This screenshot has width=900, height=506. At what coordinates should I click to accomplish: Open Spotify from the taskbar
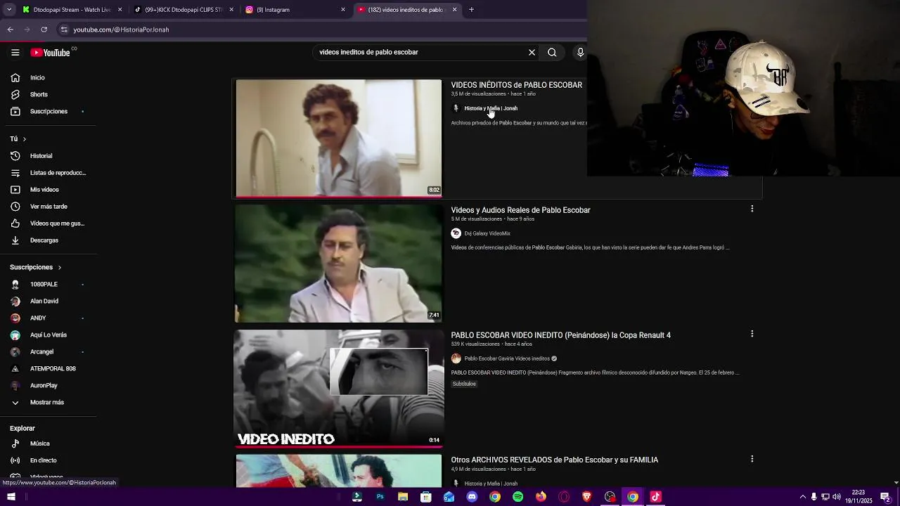coord(517,497)
